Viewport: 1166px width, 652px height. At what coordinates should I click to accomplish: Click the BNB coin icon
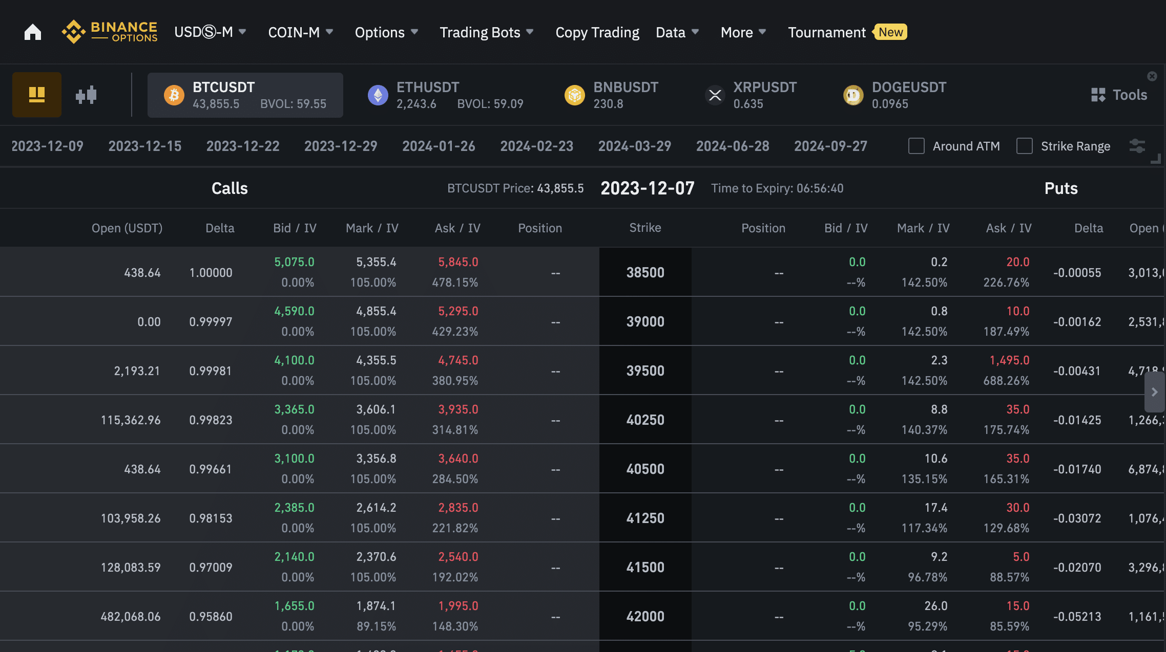pos(575,95)
